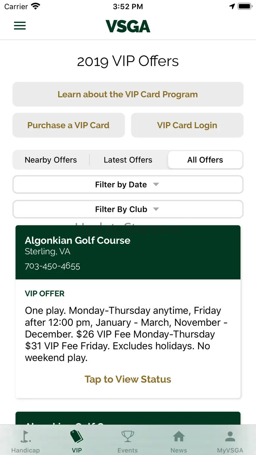Tap the location arrow status icon
The width and height of the screenshot is (256, 455).
point(232,7)
